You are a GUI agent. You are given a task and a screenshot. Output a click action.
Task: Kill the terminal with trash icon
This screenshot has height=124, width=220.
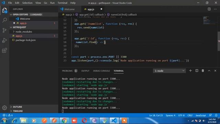click(203, 71)
